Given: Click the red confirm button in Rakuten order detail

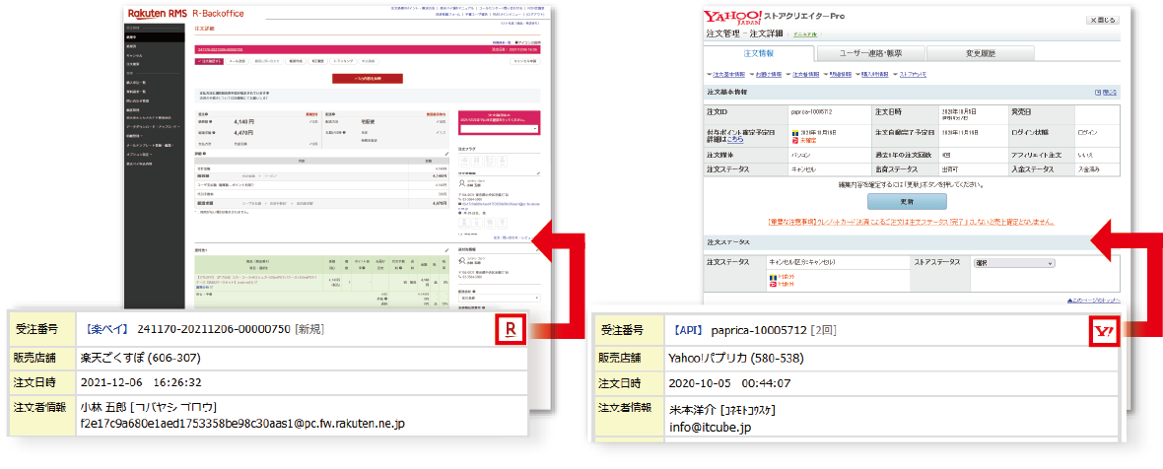Looking at the screenshot, I should pyautogui.click(x=368, y=78).
